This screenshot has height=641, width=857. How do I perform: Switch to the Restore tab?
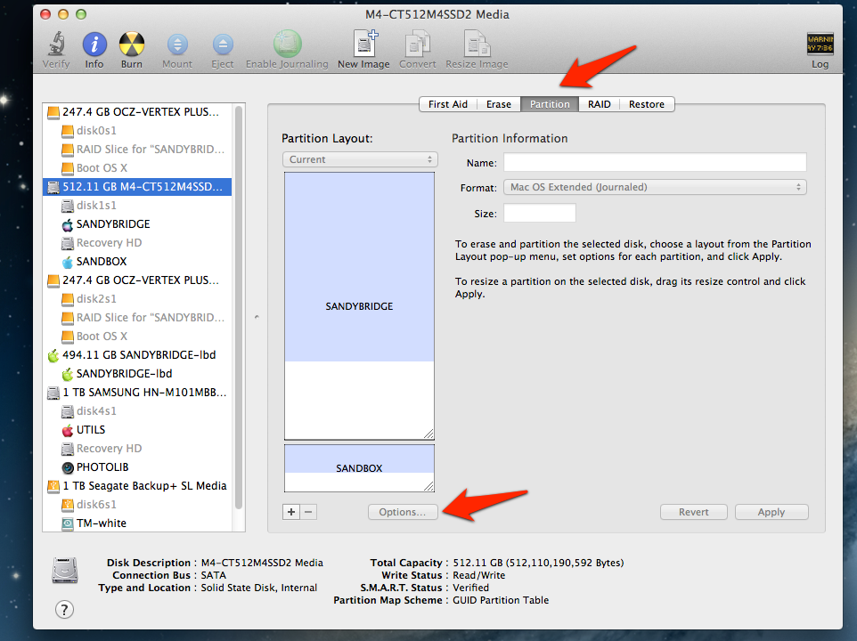[x=647, y=104]
